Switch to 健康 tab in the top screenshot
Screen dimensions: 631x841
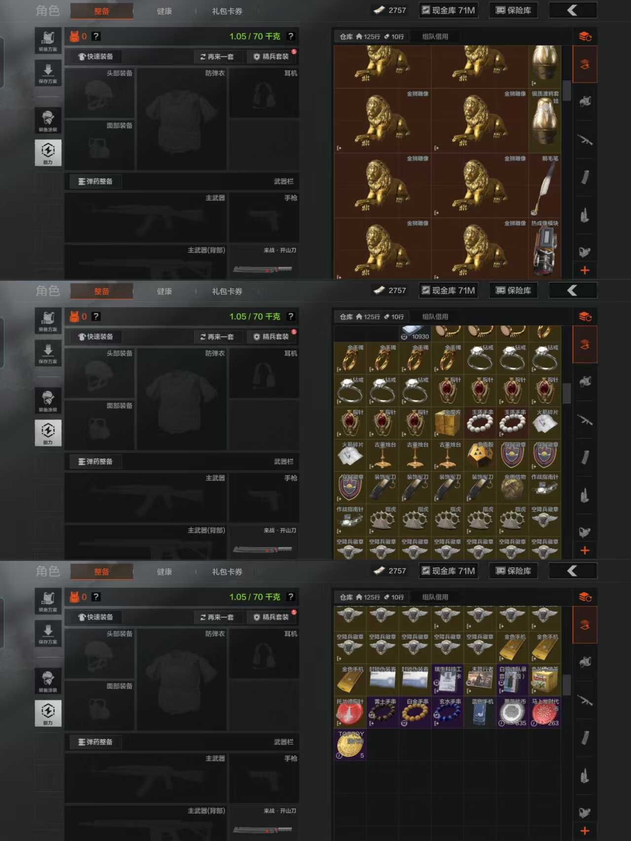[x=164, y=11]
